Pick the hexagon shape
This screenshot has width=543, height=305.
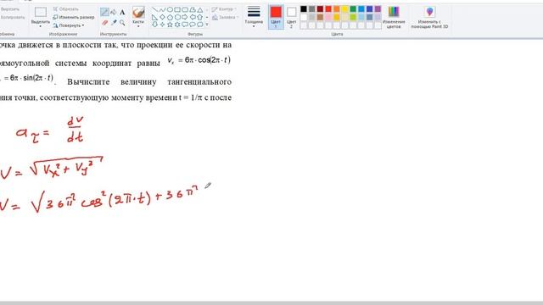(177, 17)
